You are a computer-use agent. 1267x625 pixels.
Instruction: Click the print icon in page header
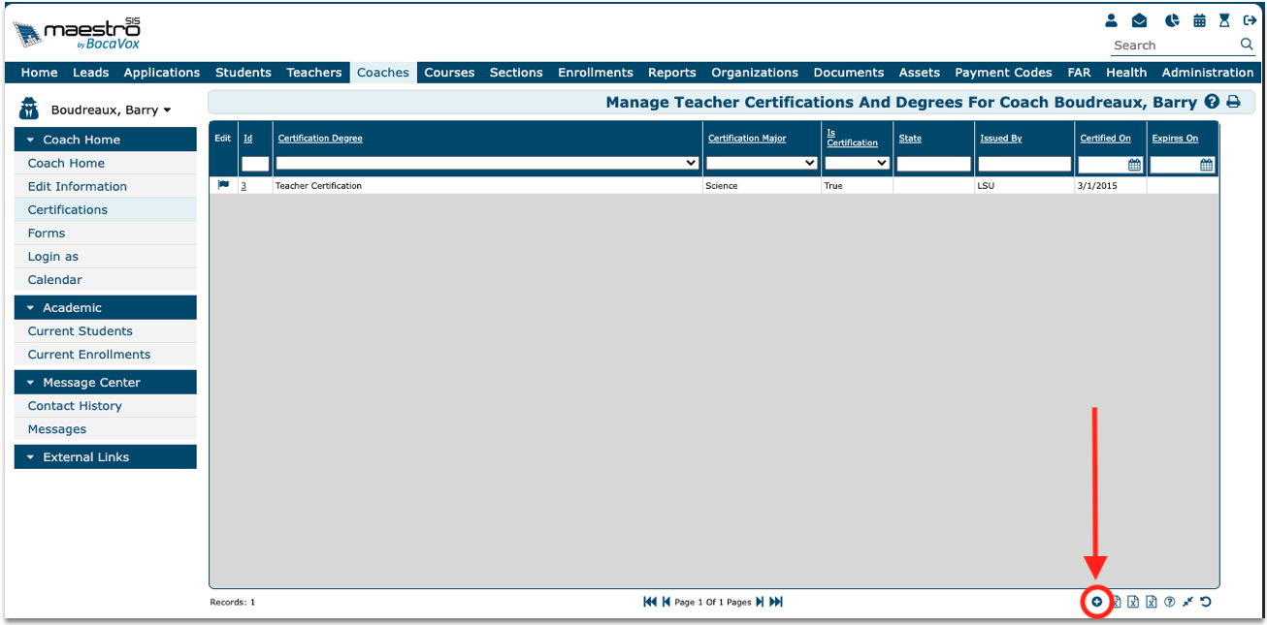pos(1233,102)
